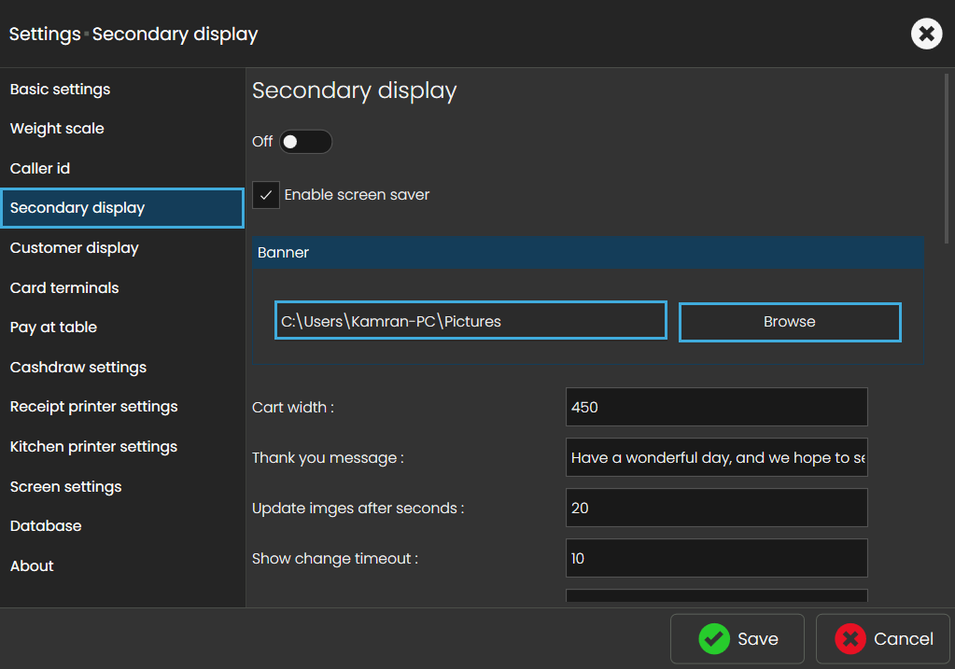Viewport: 955px width, 669px height.
Task: Open the Database section
Action: [x=46, y=526]
